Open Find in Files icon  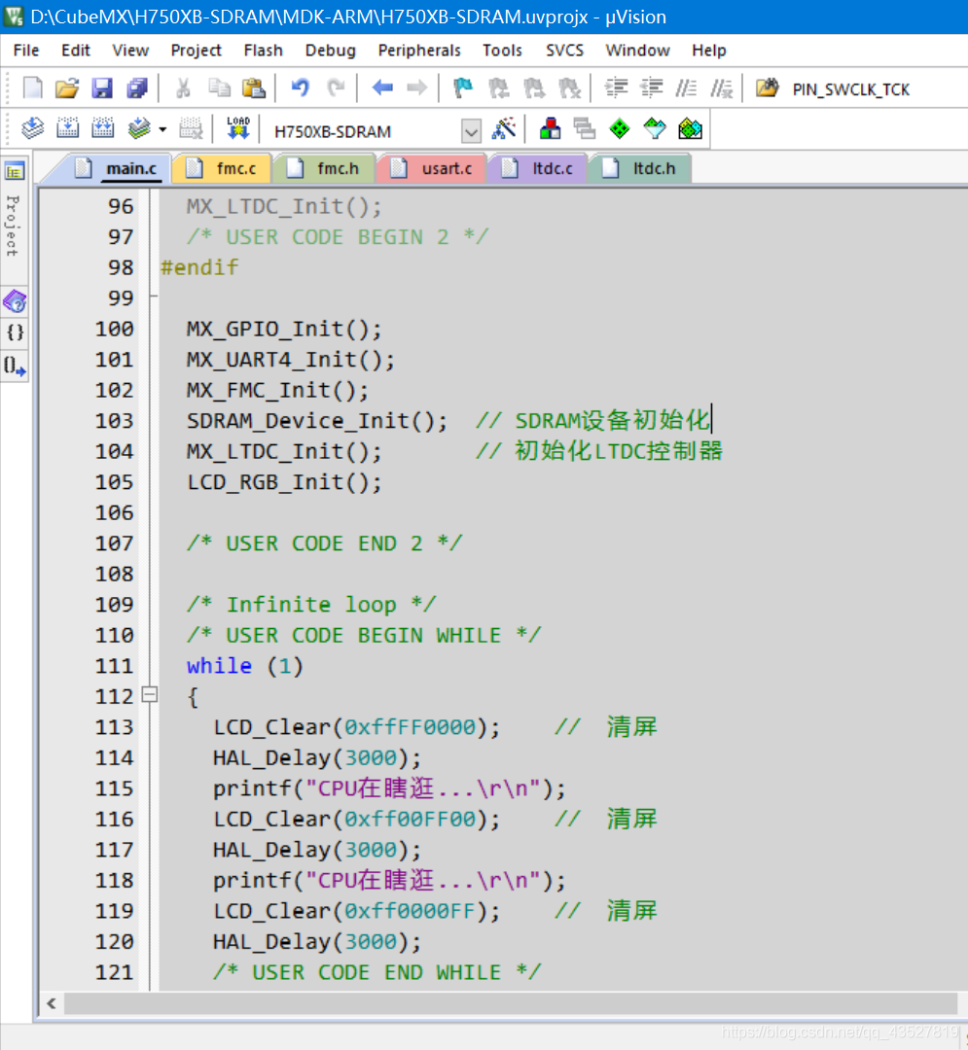coord(767,87)
